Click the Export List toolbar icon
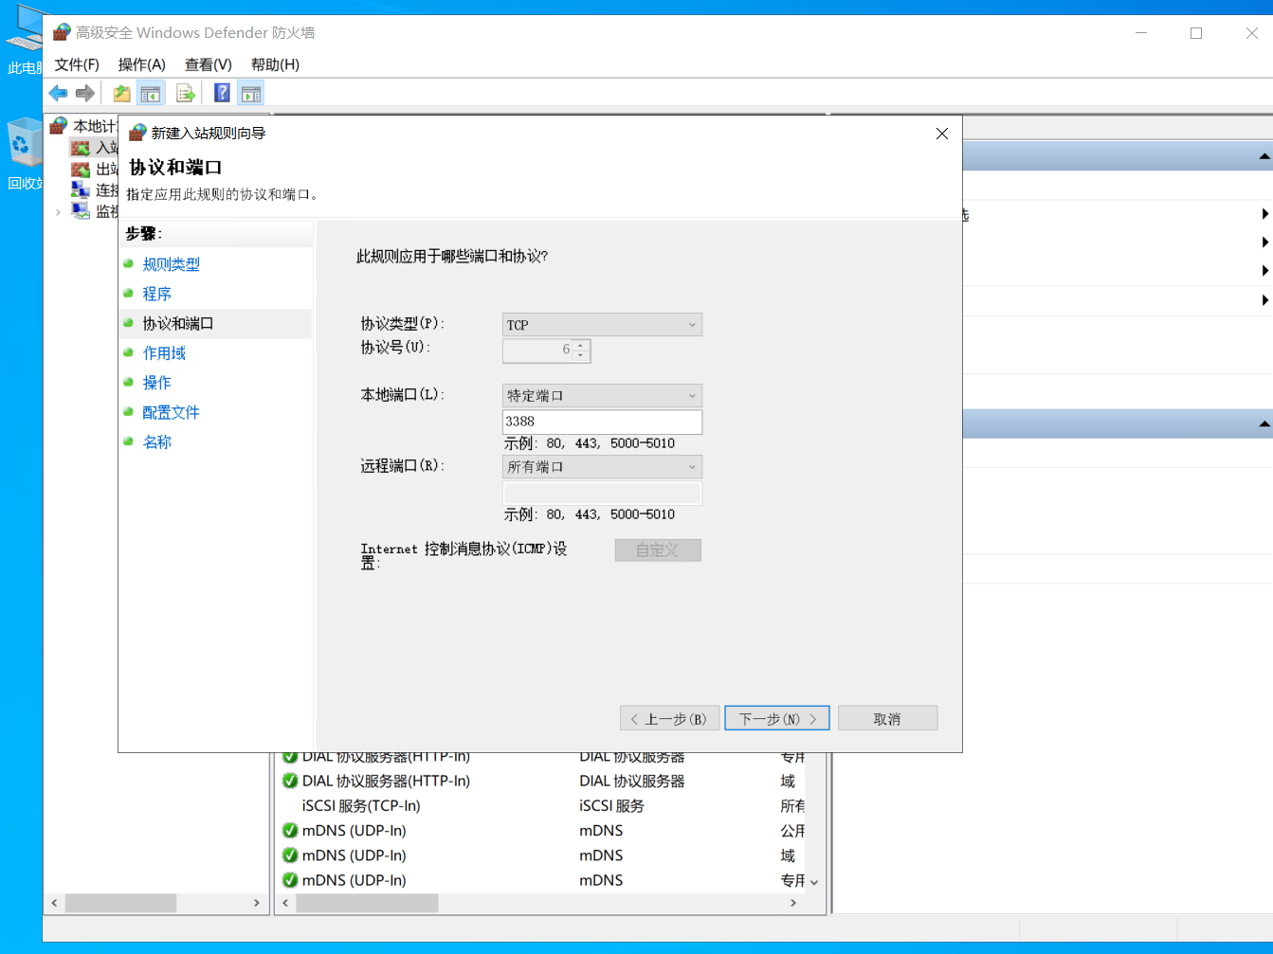 (x=186, y=93)
